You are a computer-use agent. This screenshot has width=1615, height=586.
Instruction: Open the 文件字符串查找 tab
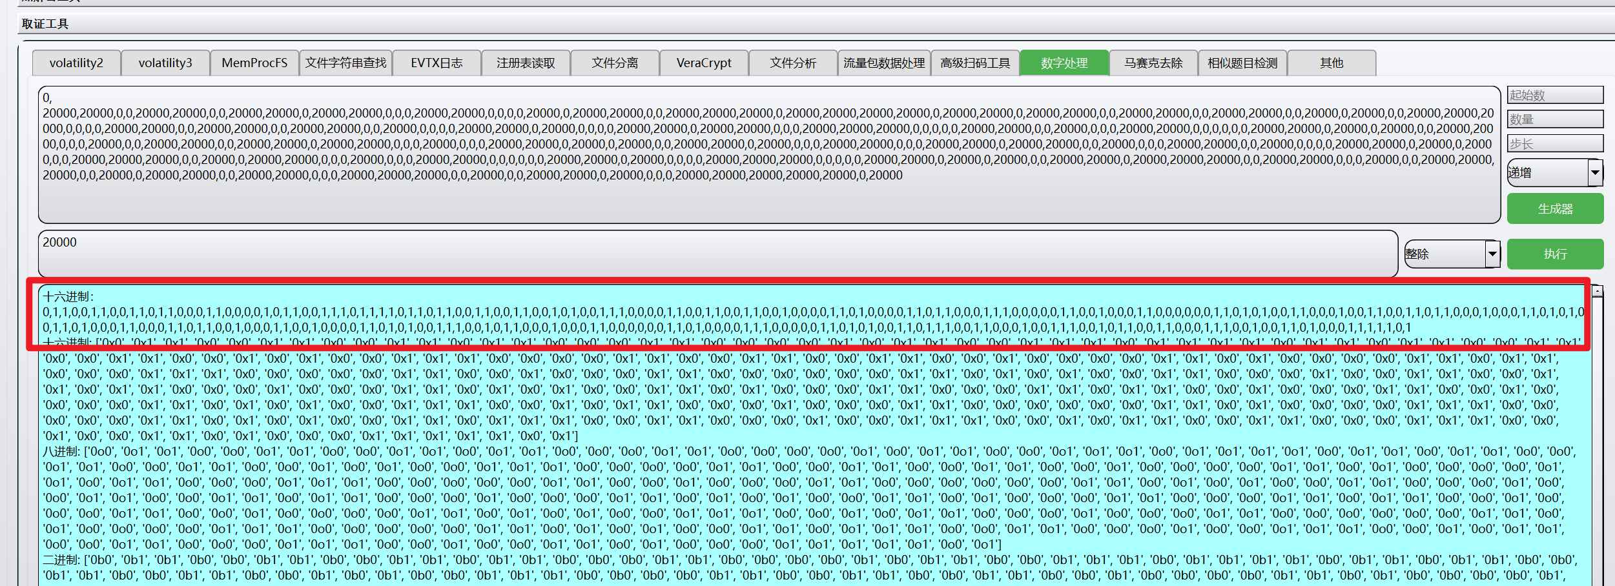[345, 63]
